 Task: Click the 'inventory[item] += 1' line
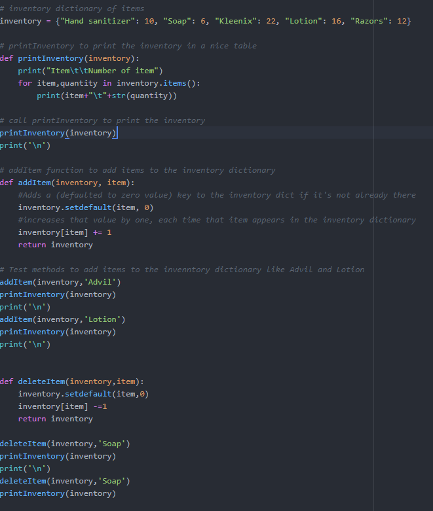click(65, 232)
